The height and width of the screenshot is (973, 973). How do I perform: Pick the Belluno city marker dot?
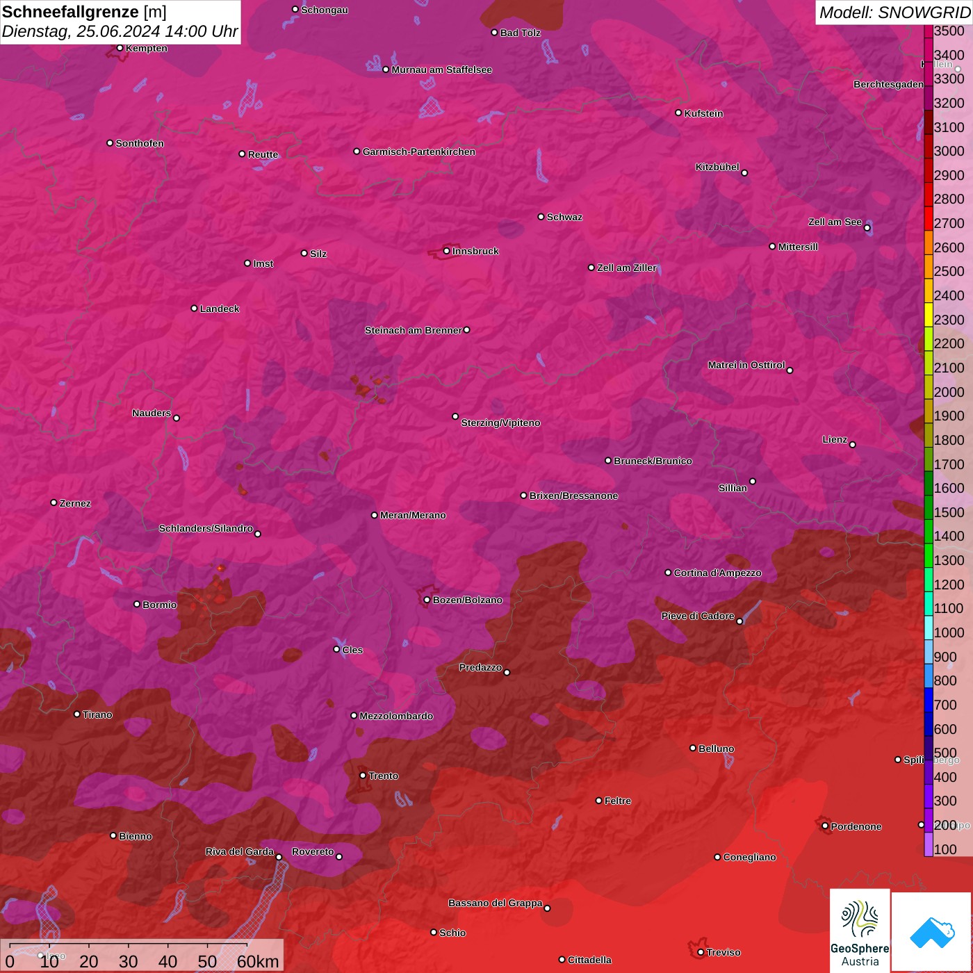pos(693,748)
